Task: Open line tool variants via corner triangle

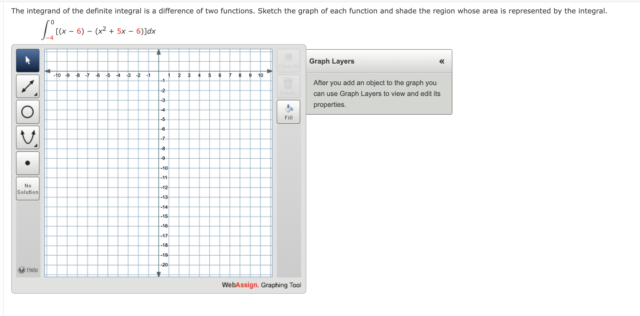Action: (x=36, y=94)
